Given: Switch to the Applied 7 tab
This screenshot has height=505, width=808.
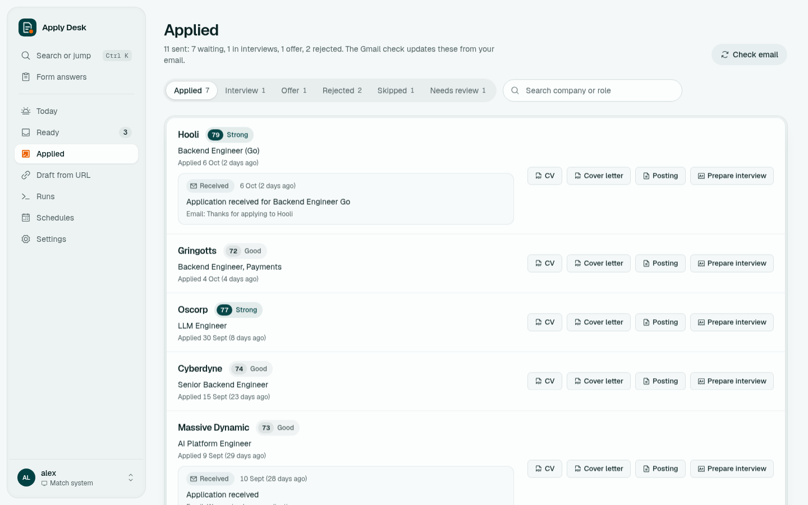Looking at the screenshot, I should click(x=191, y=90).
